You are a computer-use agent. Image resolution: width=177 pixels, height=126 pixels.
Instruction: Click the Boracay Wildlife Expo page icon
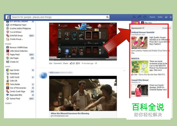[x=8, y=47]
